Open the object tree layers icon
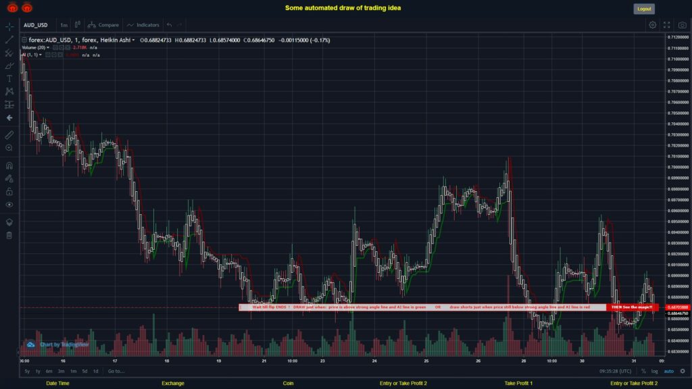 click(9, 222)
